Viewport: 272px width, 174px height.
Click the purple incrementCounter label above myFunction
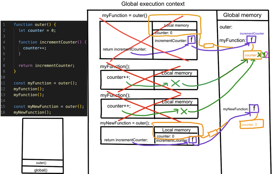click(x=252, y=34)
